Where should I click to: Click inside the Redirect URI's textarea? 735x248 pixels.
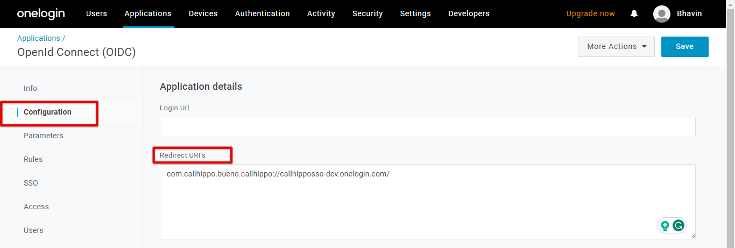[428, 202]
